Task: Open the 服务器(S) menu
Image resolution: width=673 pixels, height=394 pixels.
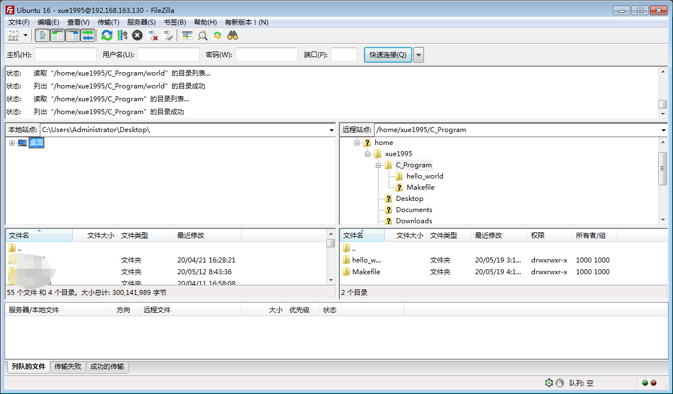Action: (141, 22)
